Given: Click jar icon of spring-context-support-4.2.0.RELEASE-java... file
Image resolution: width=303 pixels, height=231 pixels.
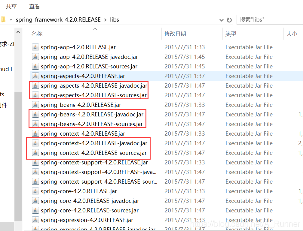Looking at the screenshot, I should pos(35,172).
